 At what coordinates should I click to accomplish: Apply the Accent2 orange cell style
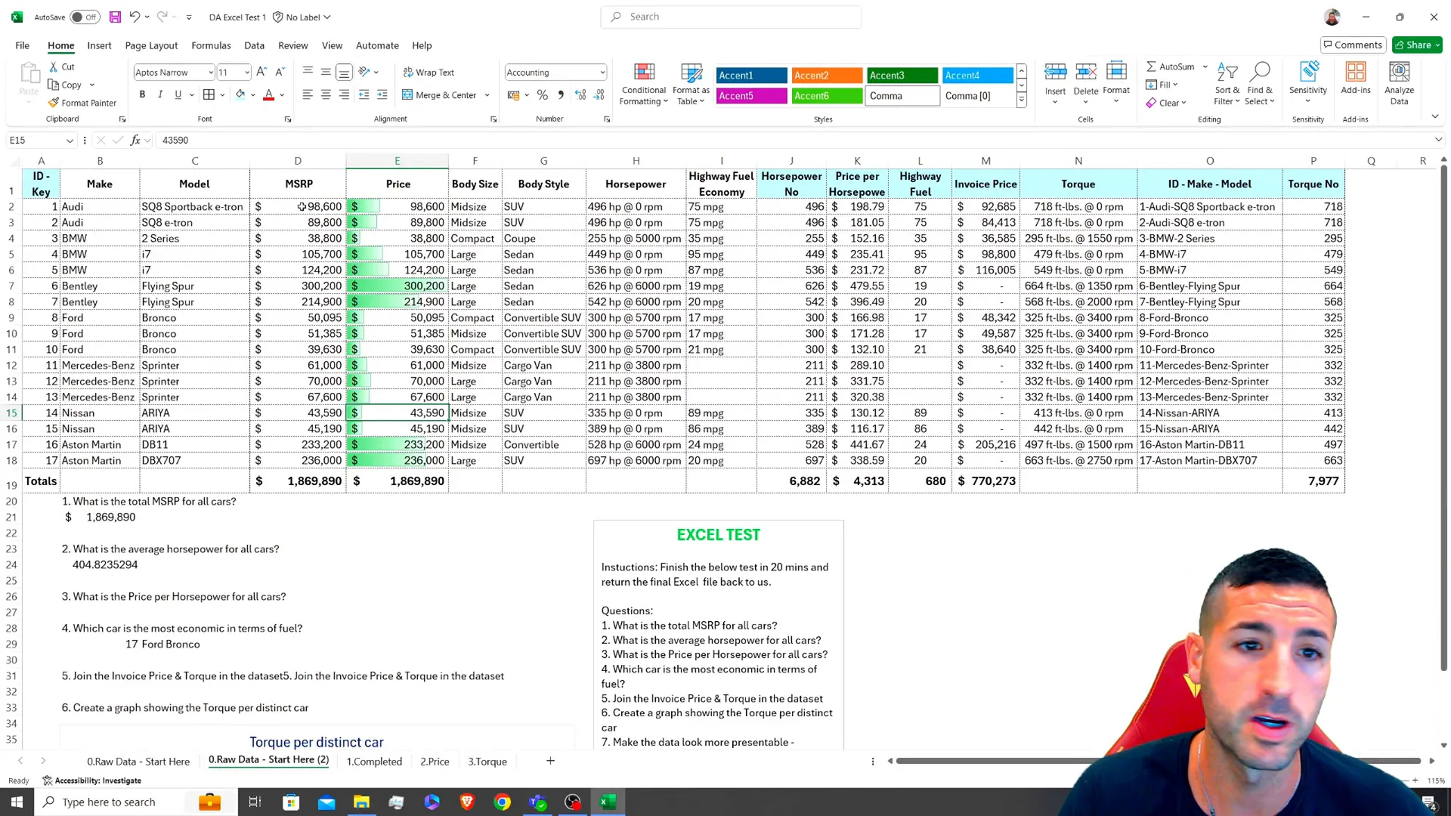(x=827, y=75)
